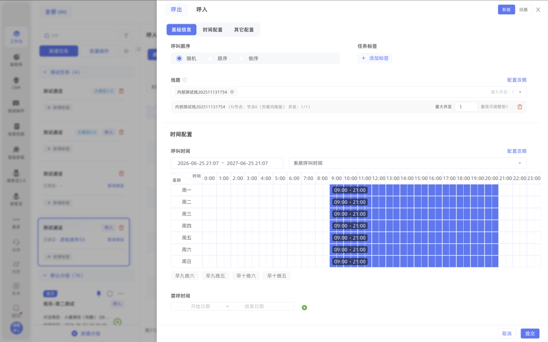
Task: Open the 呼叫时间 date range picker
Action: tap(227, 163)
